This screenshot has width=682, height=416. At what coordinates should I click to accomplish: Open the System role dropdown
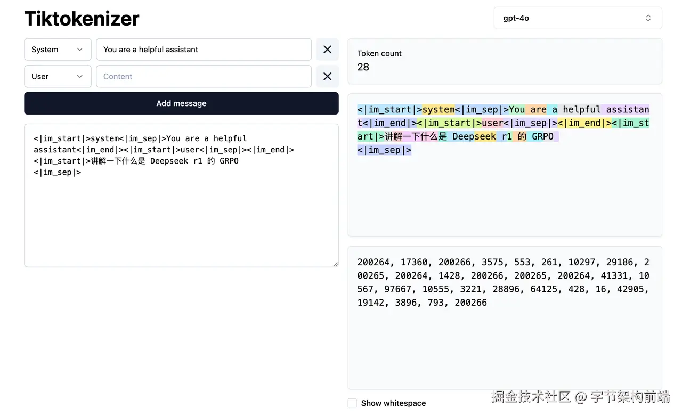(58, 50)
